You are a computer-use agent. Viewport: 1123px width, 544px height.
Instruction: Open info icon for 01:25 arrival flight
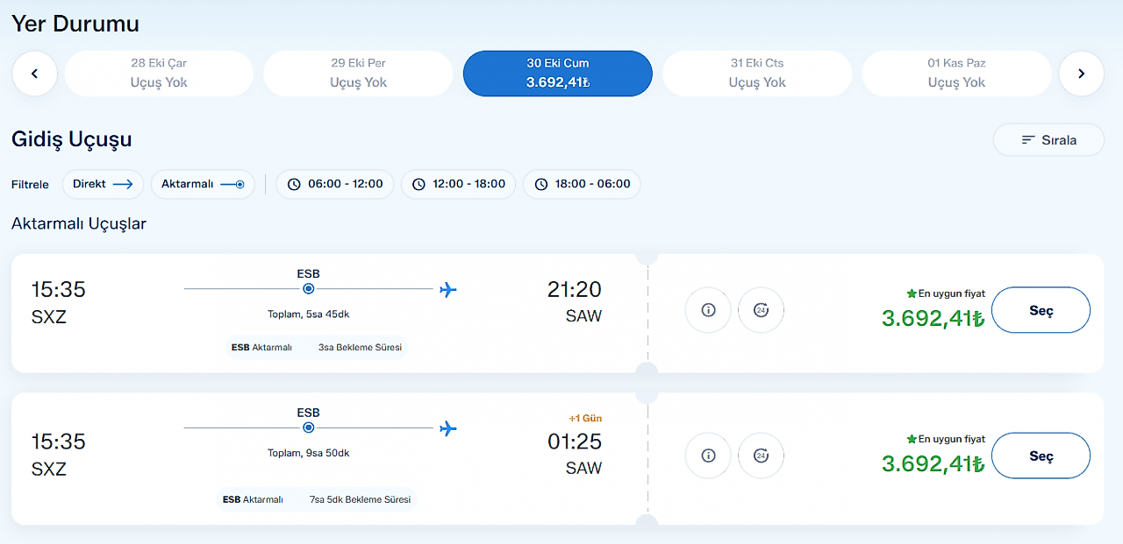coord(708,456)
